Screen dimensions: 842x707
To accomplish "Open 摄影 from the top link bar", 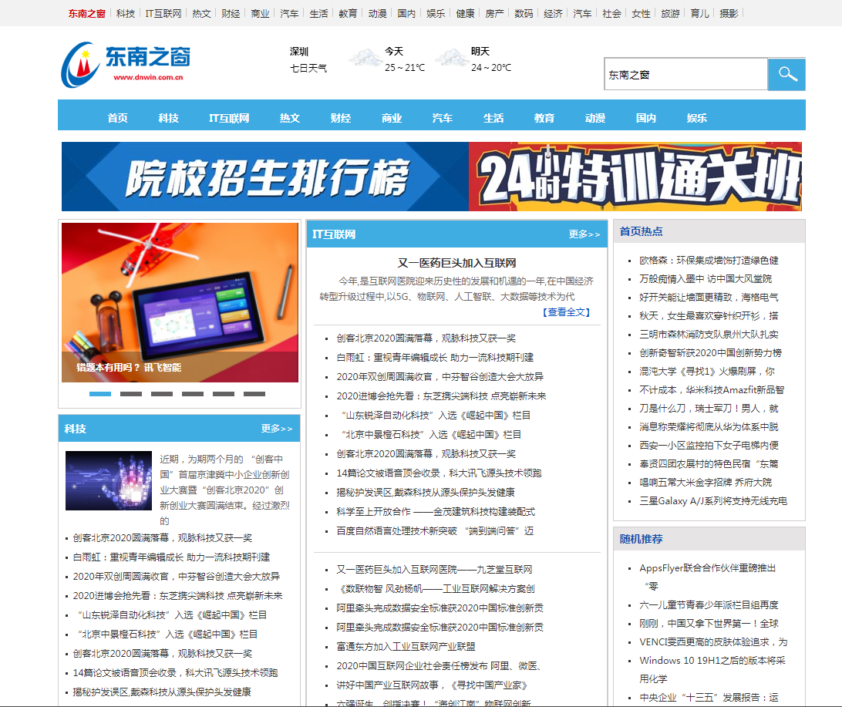I will (729, 12).
